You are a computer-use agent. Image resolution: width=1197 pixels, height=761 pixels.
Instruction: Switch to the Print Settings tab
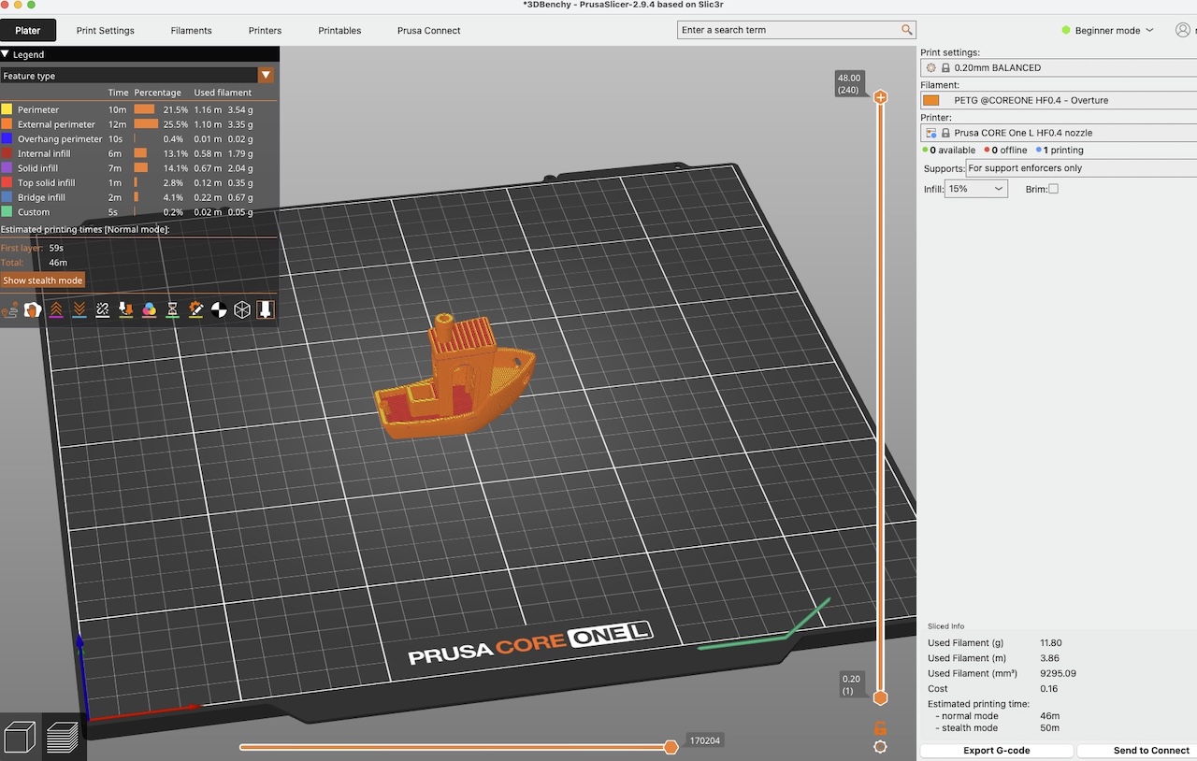(106, 31)
